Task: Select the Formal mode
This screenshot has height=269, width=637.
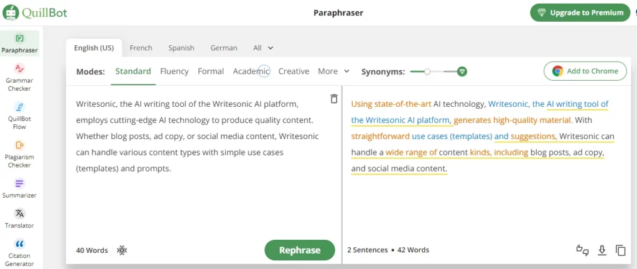Action: [211, 71]
